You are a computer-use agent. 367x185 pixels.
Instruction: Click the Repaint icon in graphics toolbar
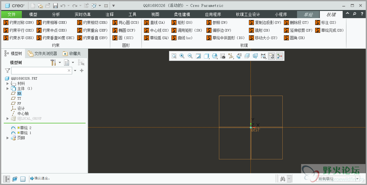[x=198, y=56]
